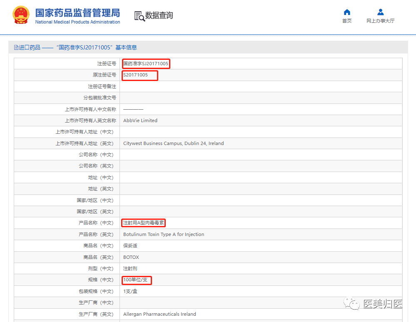This screenshot has height=322, width=416.
Task: Click the 公司名称（英文）label
Action: coord(96,166)
